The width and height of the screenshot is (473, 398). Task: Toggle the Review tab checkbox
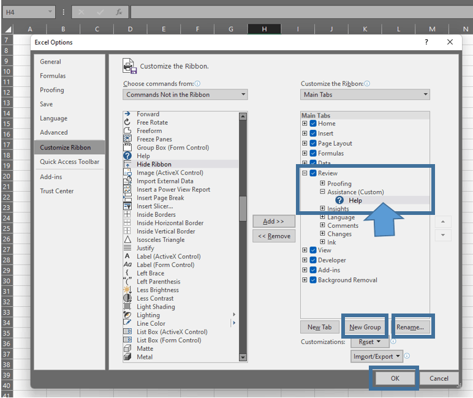(x=313, y=173)
